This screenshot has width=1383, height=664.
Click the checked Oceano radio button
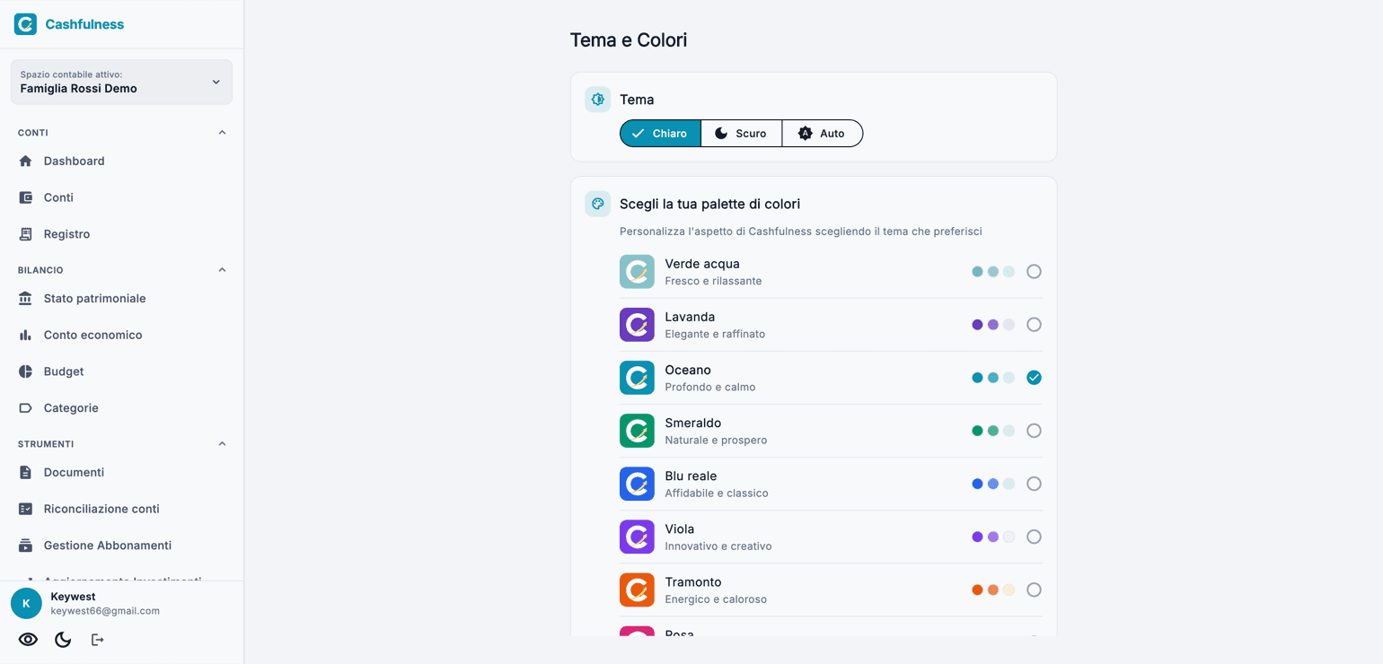coord(1034,378)
